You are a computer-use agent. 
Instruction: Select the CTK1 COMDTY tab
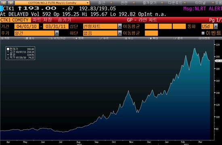(x=15, y=20)
